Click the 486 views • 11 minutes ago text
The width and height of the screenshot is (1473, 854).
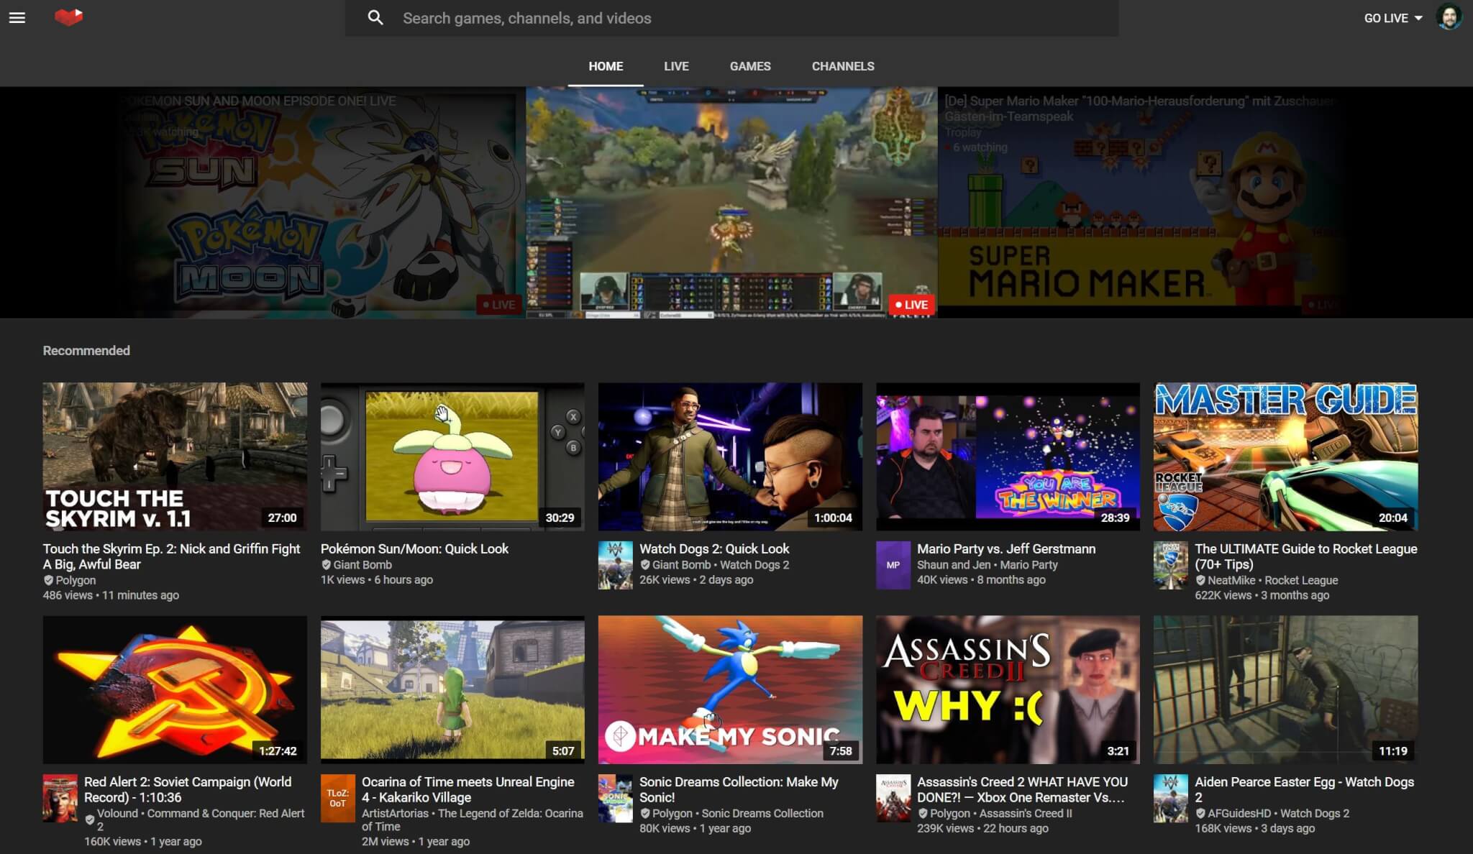[x=111, y=595]
